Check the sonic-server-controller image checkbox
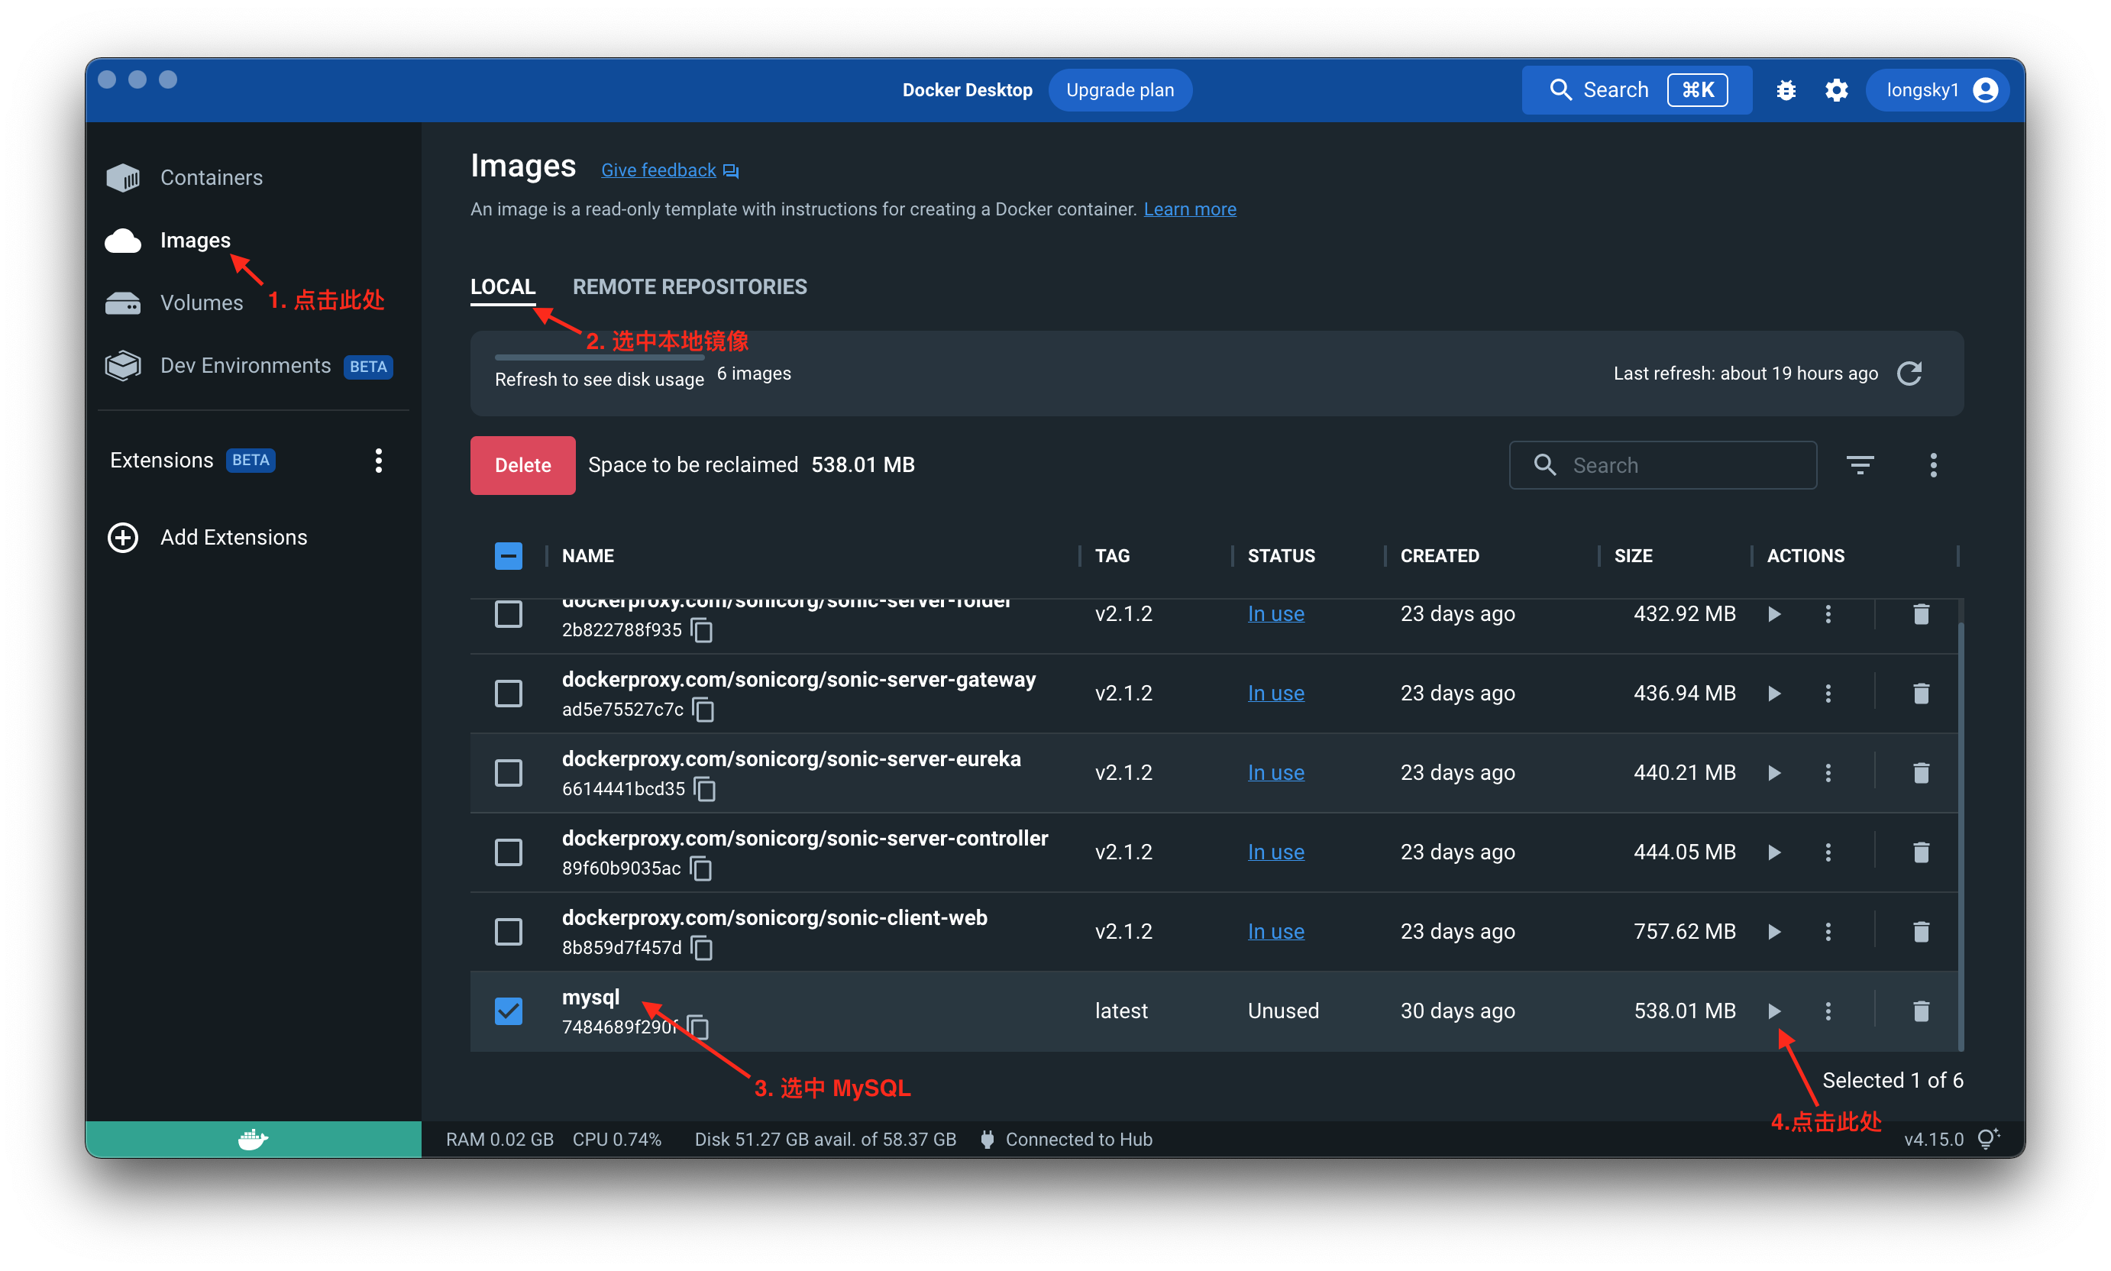This screenshot has width=2111, height=1271. tap(508, 852)
